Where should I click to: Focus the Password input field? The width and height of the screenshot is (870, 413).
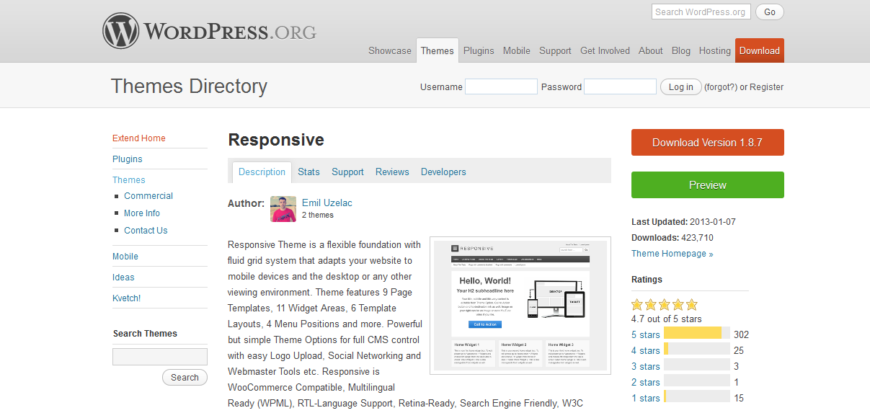(620, 86)
